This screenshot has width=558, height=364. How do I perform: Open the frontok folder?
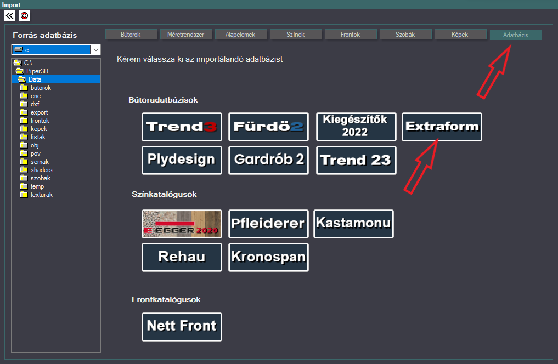[x=35, y=121]
